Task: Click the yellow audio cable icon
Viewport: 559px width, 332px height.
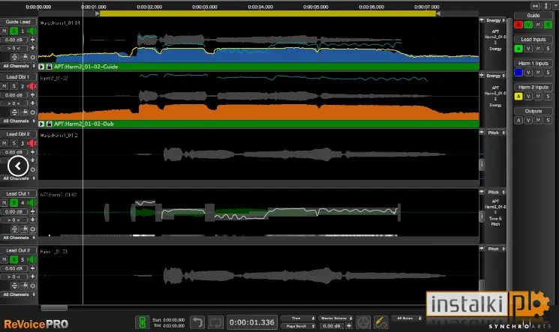Action: (x=380, y=322)
